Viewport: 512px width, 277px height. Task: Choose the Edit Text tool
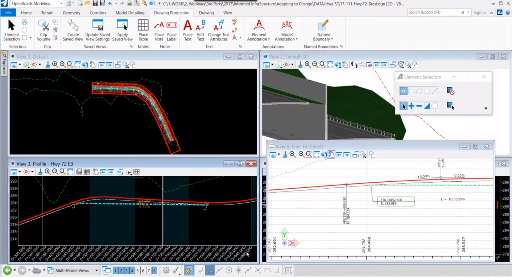[201, 30]
